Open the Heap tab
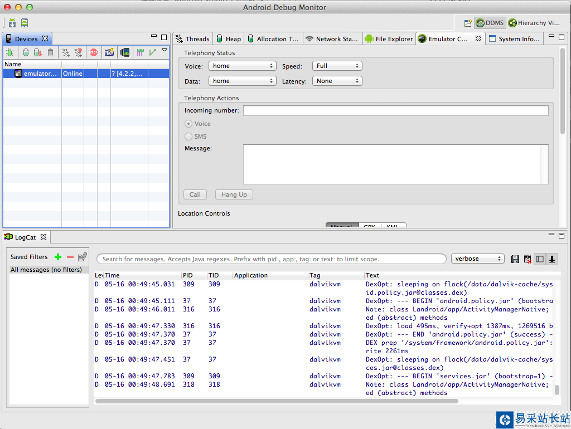The width and height of the screenshot is (571, 429). 229,39
